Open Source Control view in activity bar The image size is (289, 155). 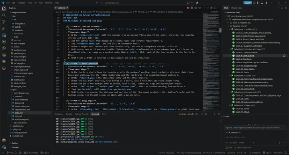click(4, 22)
